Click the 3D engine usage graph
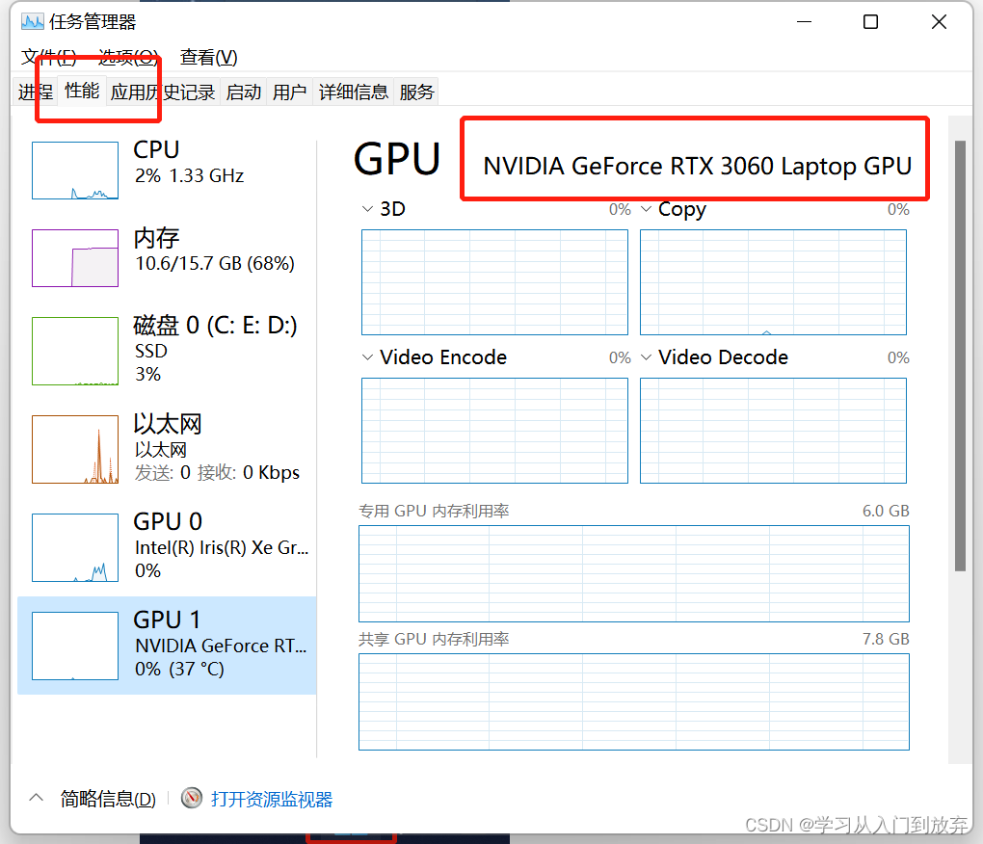This screenshot has height=844, width=983. (494, 282)
